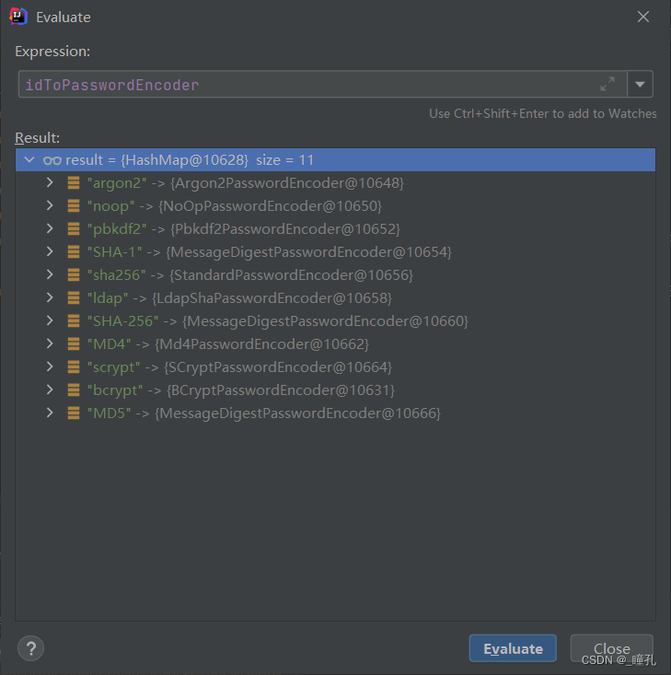Expand the expression field editor icon
Viewport: 671px width, 675px height.
click(x=607, y=84)
